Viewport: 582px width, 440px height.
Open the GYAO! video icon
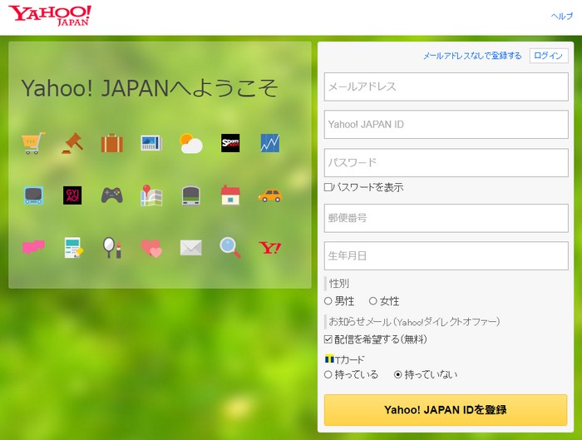pos(72,195)
